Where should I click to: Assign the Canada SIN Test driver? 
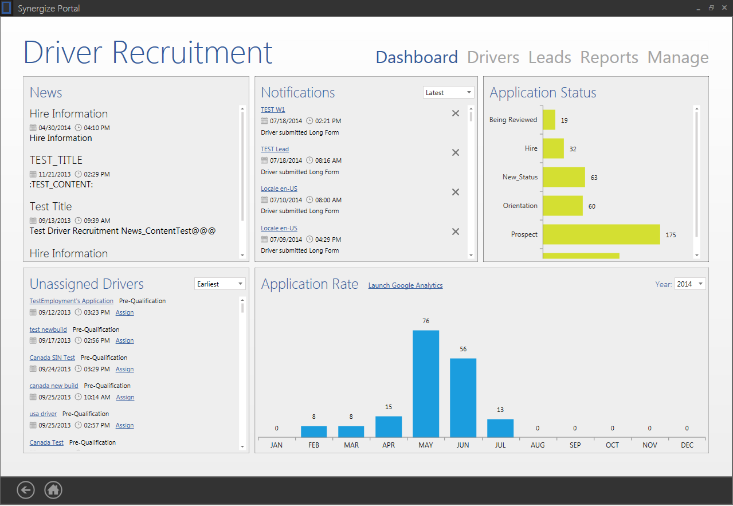pyautogui.click(x=124, y=369)
